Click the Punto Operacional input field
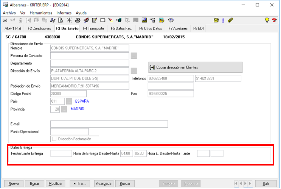281x189 pixels. [70, 131]
